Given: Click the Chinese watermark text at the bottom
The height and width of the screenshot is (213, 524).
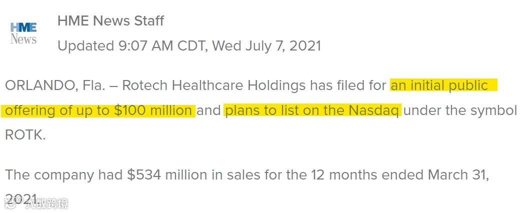Looking at the screenshot, I should [x=47, y=203].
